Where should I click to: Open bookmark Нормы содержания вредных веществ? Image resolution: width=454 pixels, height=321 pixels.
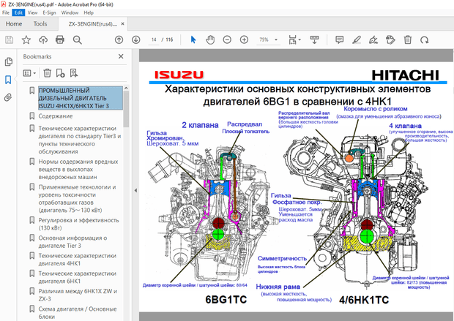point(78,169)
